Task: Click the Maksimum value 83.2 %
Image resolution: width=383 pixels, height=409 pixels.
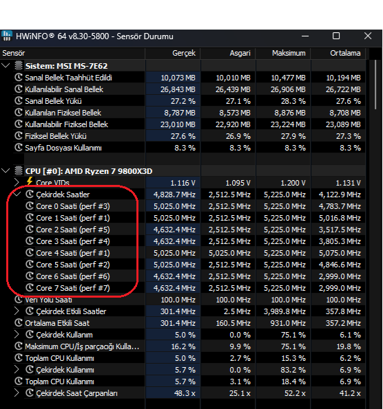Action: [x=293, y=370]
